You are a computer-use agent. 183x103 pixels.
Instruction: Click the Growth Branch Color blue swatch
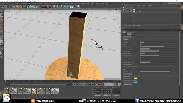136,80
